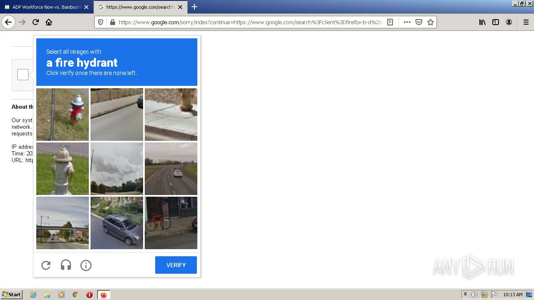Check the I'm not a robot checkbox

click(x=23, y=75)
